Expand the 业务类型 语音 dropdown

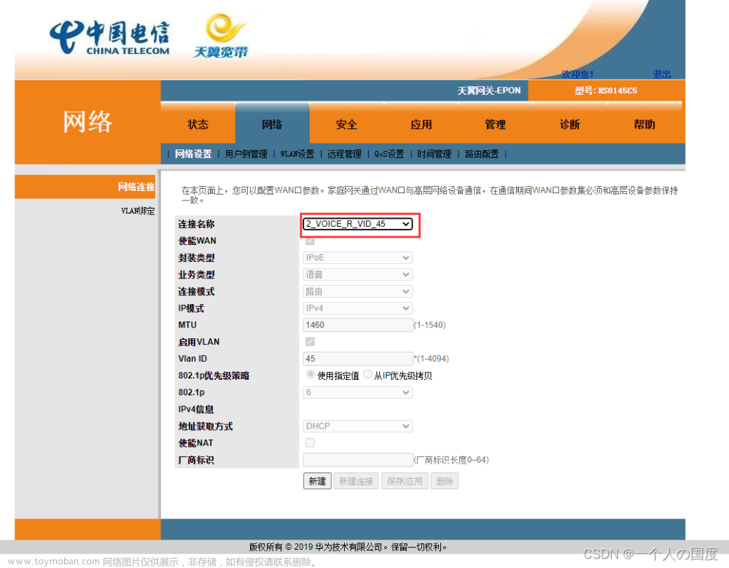coord(357,274)
